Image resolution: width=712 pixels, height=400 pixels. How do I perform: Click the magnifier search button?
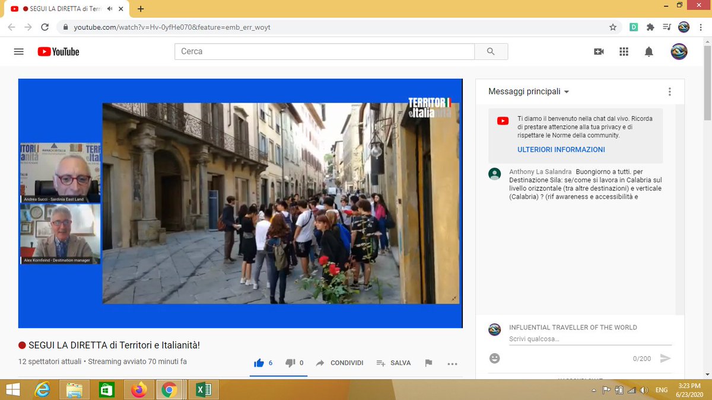[491, 52]
